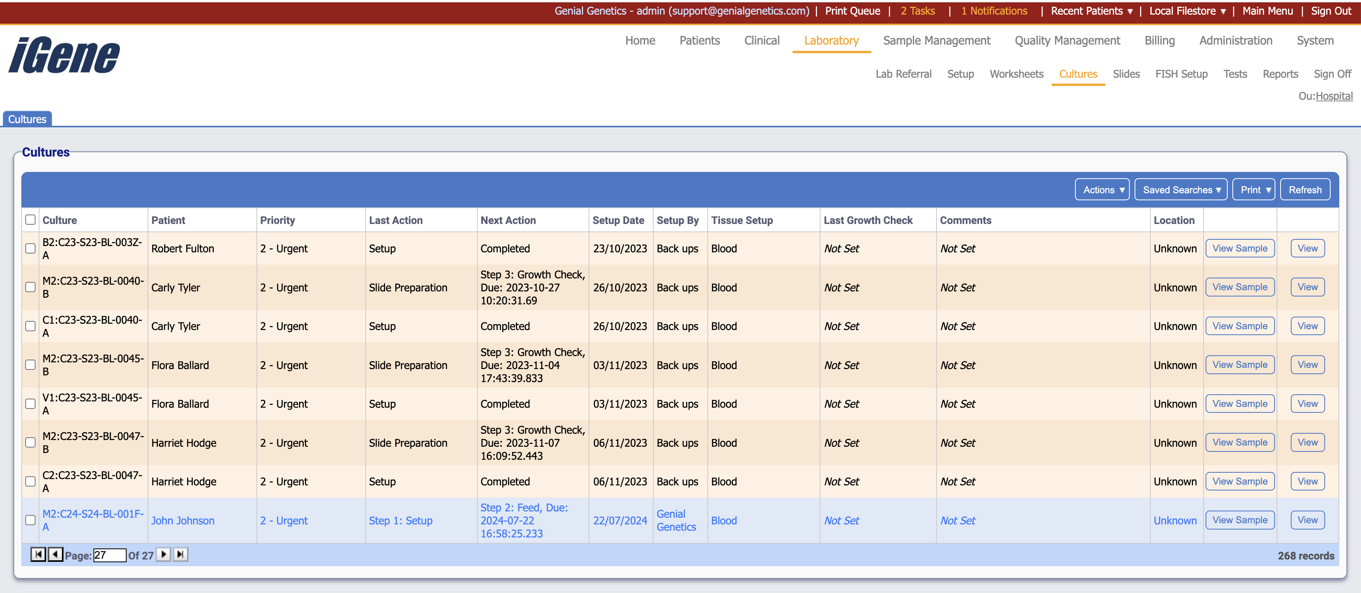Select all cultures with header checkbox

point(31,220)
